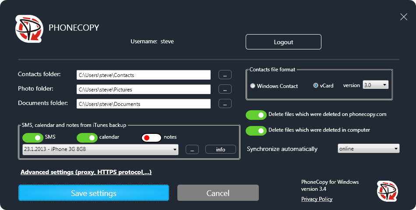Open the Privacy Policy link
Viewport: 416px width, 210px height.
coord(317,199)
